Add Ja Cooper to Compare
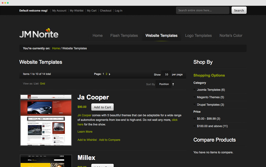Viewport: 266px width, 167px height. (110, 140)
